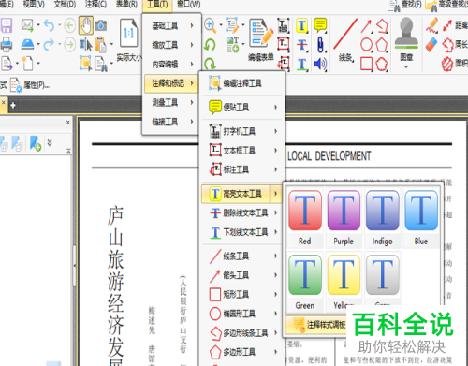Click the Zoom in magnifier icon

coord(211,25)
